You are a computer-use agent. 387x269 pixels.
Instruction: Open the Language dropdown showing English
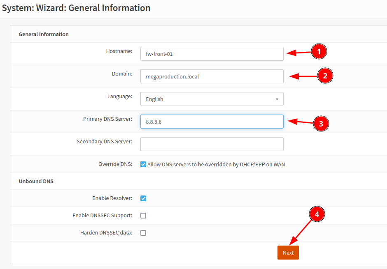[x=212, y=99]
